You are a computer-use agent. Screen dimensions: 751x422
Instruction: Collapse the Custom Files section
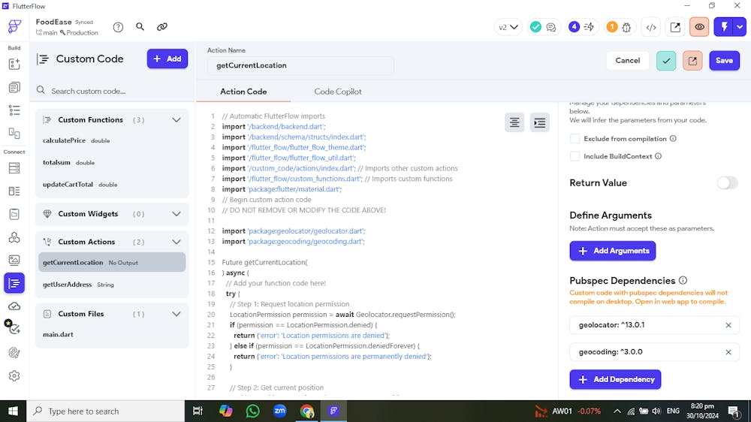(x=176, y=314)
